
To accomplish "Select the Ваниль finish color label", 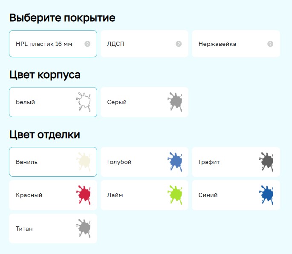I will pyautogui.click(x=26, y=162).
